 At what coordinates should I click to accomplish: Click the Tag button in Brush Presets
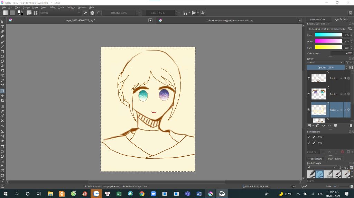pos(343,167)
